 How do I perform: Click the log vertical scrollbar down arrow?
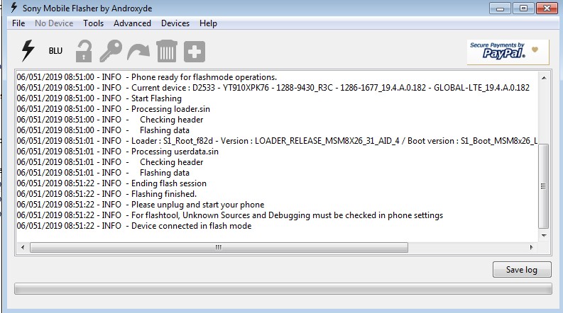pos(544,235)
